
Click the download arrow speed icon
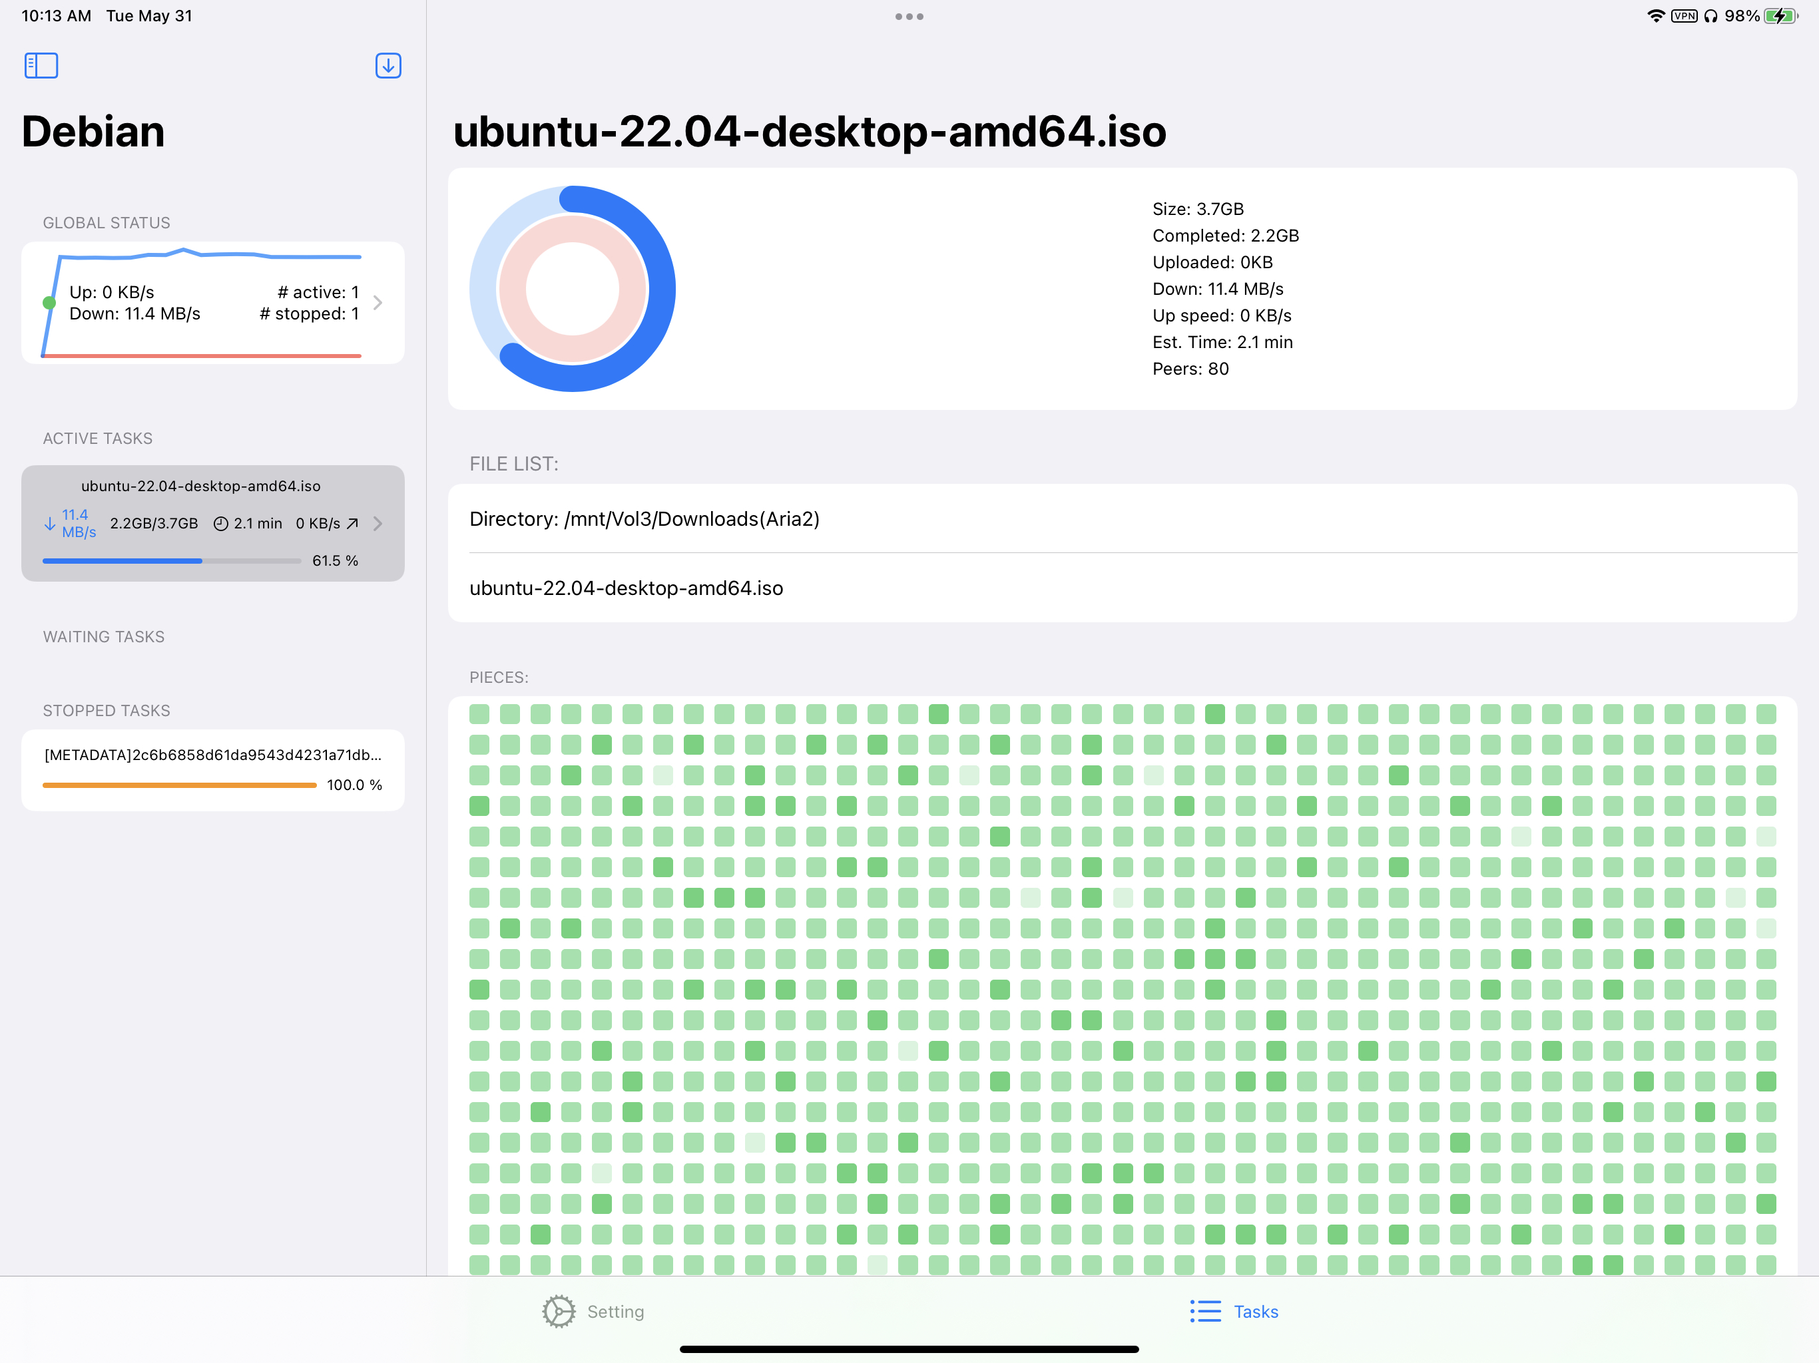pos(49,524)
